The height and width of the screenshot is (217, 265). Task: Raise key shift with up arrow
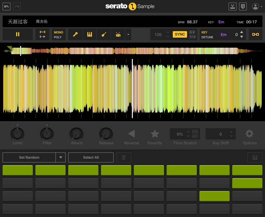(x=242, y=32)
